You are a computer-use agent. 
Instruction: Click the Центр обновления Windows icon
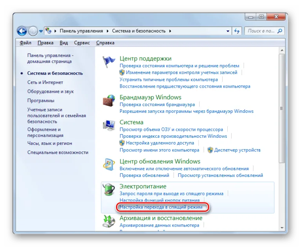(109, 164)
